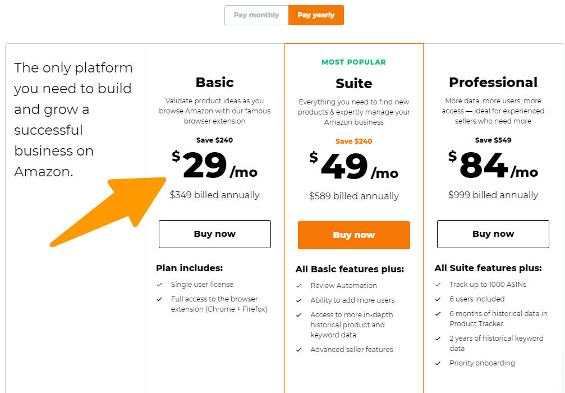Click the checkmark by browser extension access
Viewport: 565px width, 393px height.
coord(159,299)
